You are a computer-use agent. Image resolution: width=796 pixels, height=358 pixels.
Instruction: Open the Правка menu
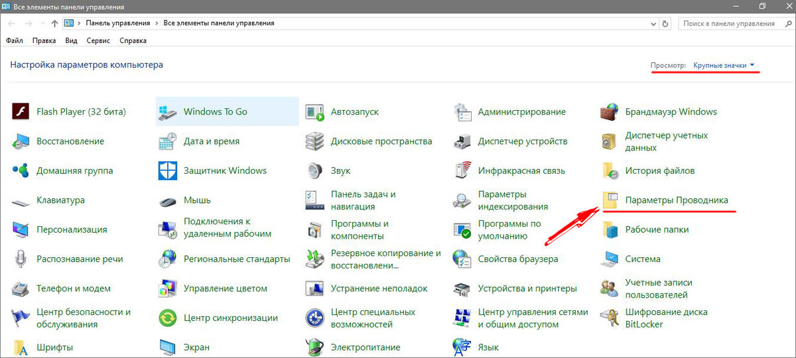tap(44, 40)
